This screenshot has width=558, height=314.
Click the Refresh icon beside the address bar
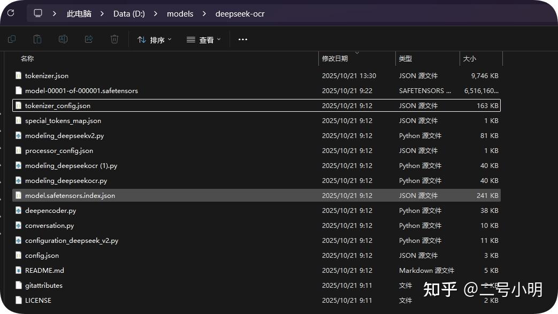(x=10, y=13)
